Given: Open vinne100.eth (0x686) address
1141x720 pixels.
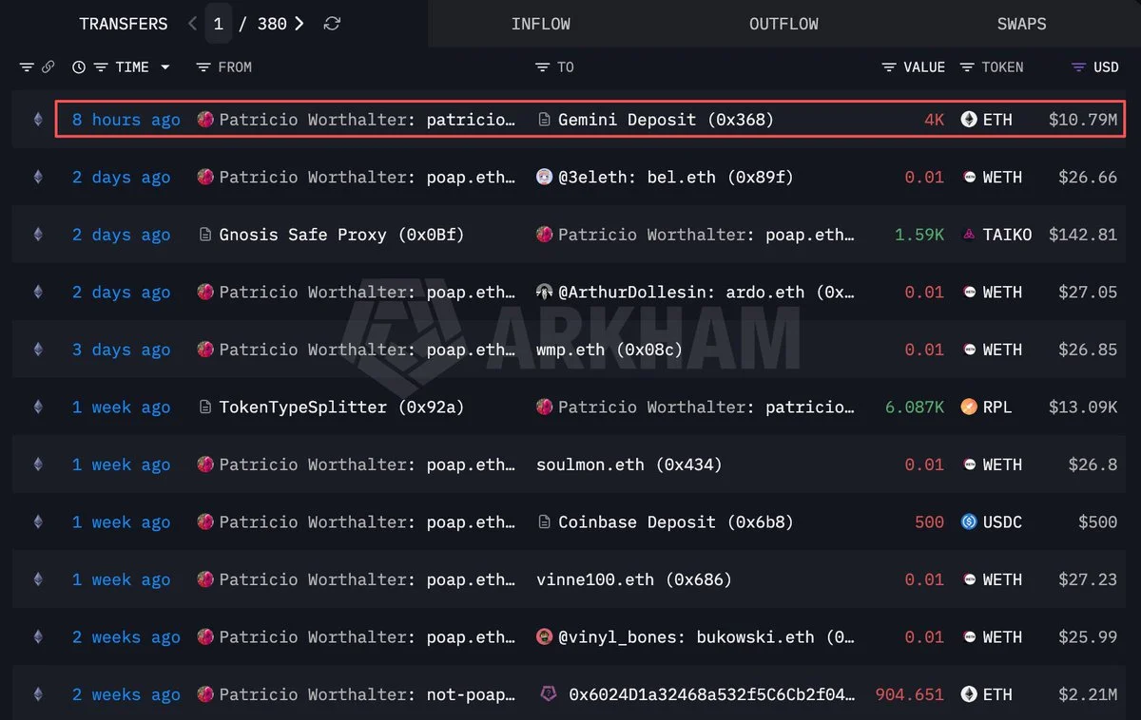Looking at the screenshot, I should pyautogui.click(x=634, y=579).
